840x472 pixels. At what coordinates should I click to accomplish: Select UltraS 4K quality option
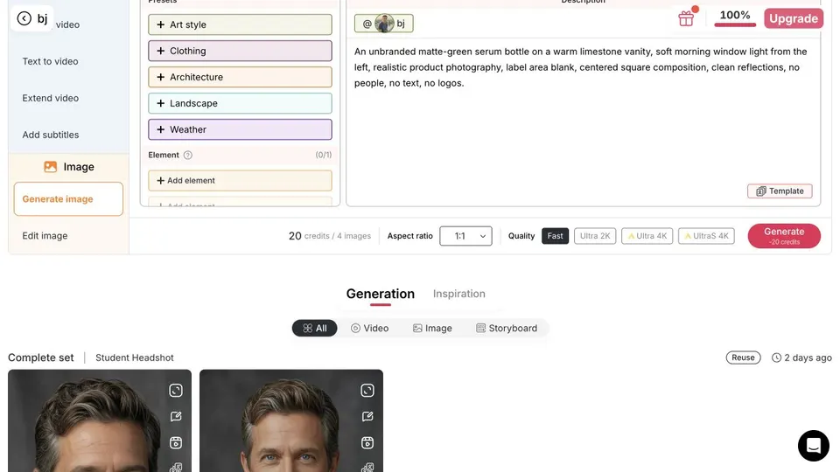pos(707,236)
